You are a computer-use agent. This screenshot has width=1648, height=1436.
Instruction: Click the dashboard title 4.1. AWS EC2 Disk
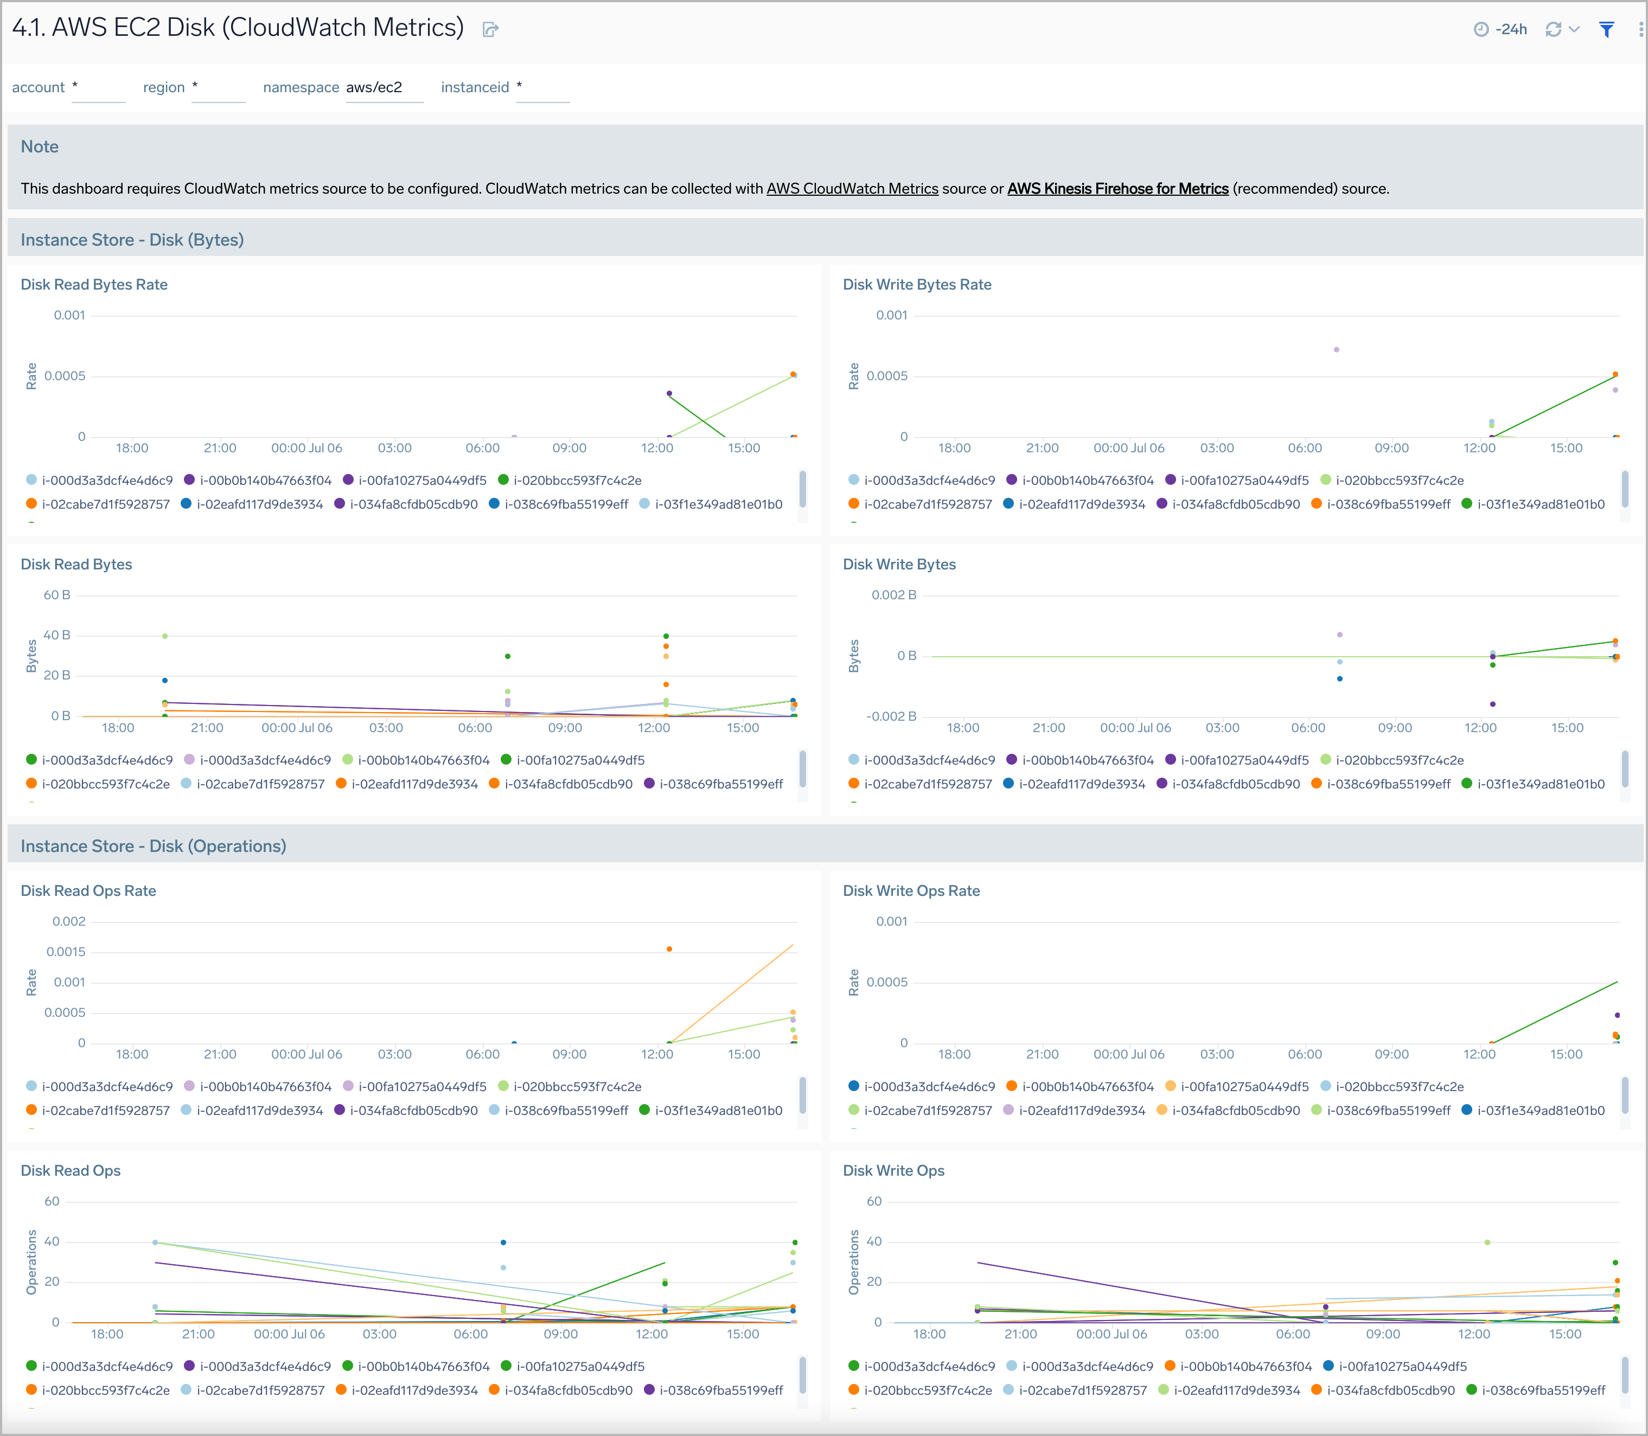[x=238, y=28]
